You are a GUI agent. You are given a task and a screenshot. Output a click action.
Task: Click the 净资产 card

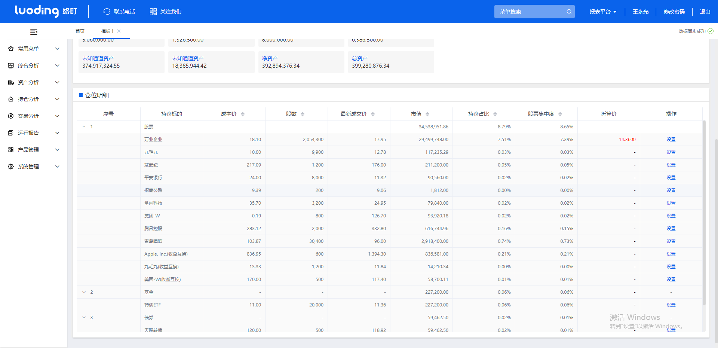click(301, 62)
